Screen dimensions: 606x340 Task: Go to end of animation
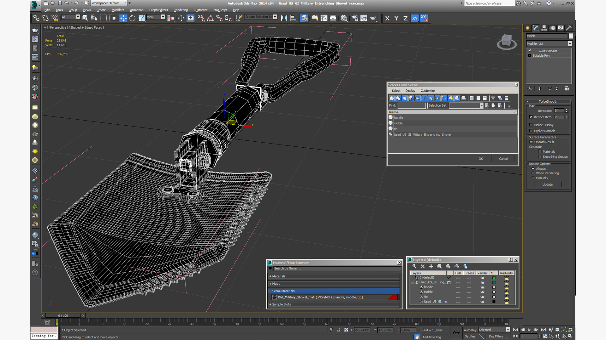click(543, 330)
